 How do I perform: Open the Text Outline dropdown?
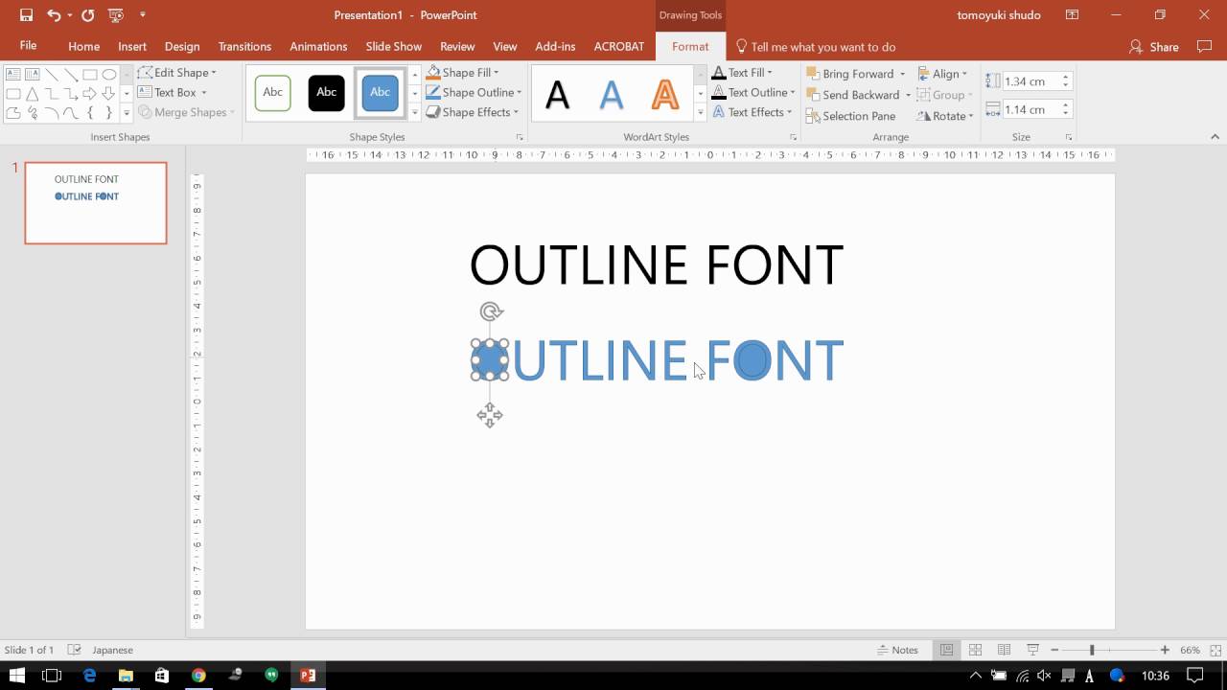pos(754,93)
